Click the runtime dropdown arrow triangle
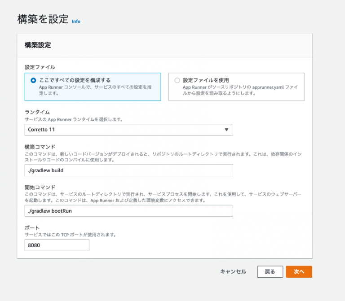 [x=226, y=130]
